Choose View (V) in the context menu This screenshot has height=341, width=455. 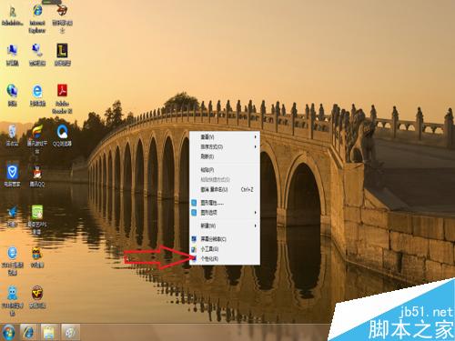coord(225,137)
